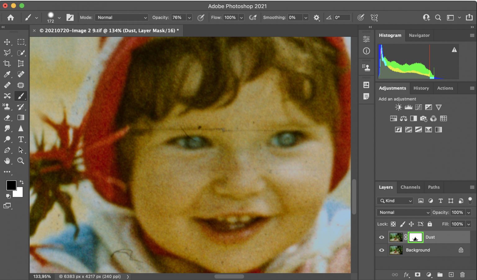The height and width of the screenshot is (280, 477).
Task: Hide the Dust layer
Action: pos(382,237)
